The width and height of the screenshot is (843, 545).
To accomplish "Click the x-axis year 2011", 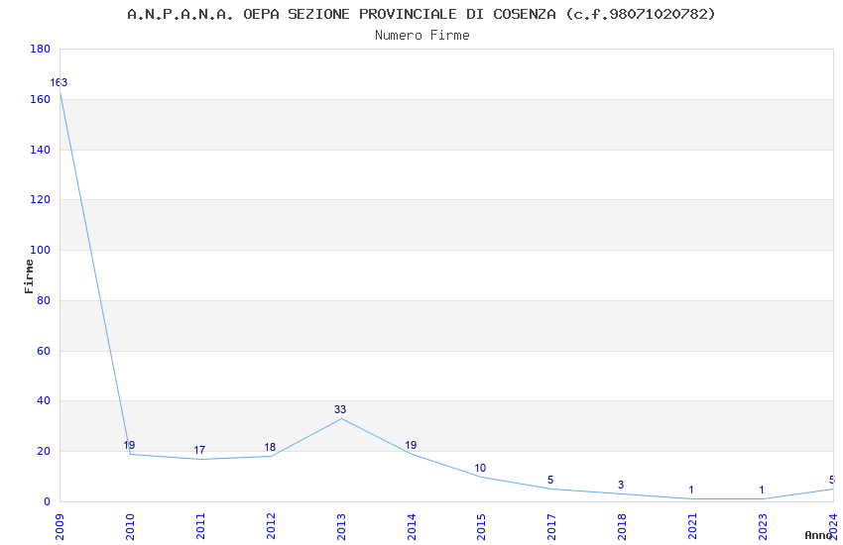I will tap(200, 527).
